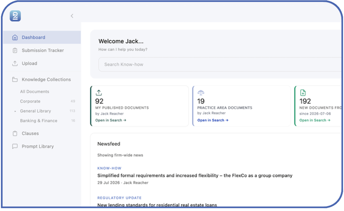This screenshot has width=344, height=211.
Task: Open in Search for New Documents
Action: coord(315,120)
